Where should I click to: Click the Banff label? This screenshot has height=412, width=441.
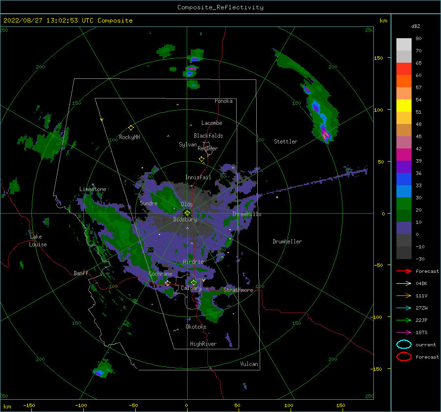point(81,273)
